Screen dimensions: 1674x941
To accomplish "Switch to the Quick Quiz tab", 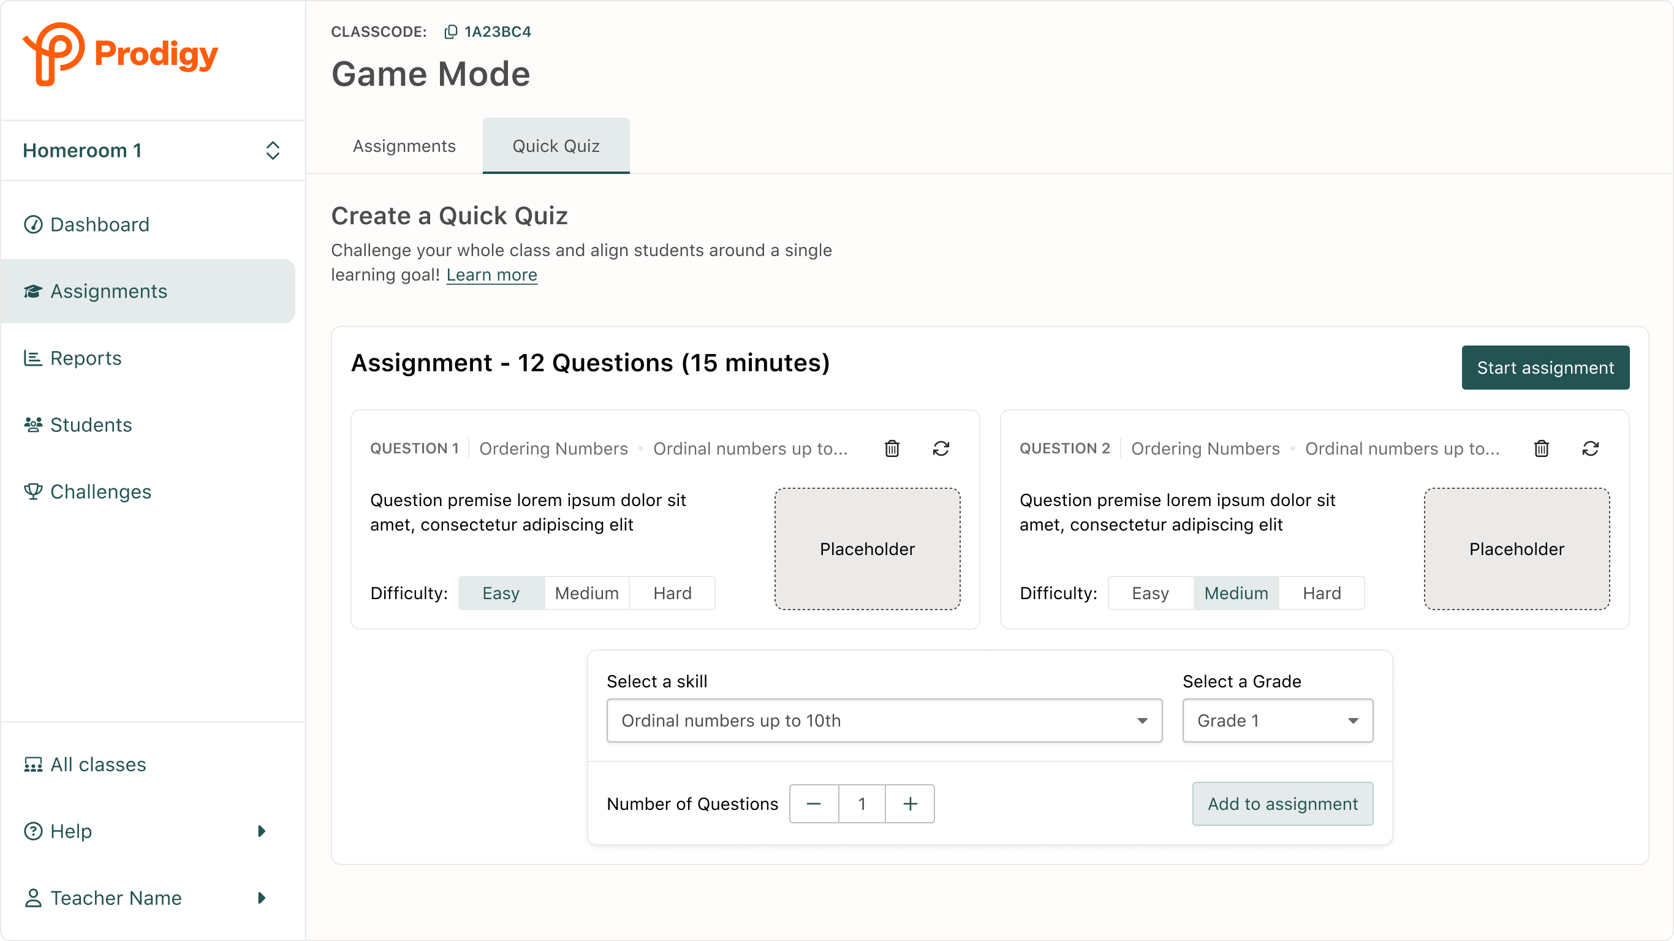I will pos(556,146).
